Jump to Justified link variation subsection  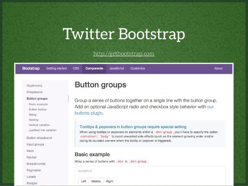[42, 130]
